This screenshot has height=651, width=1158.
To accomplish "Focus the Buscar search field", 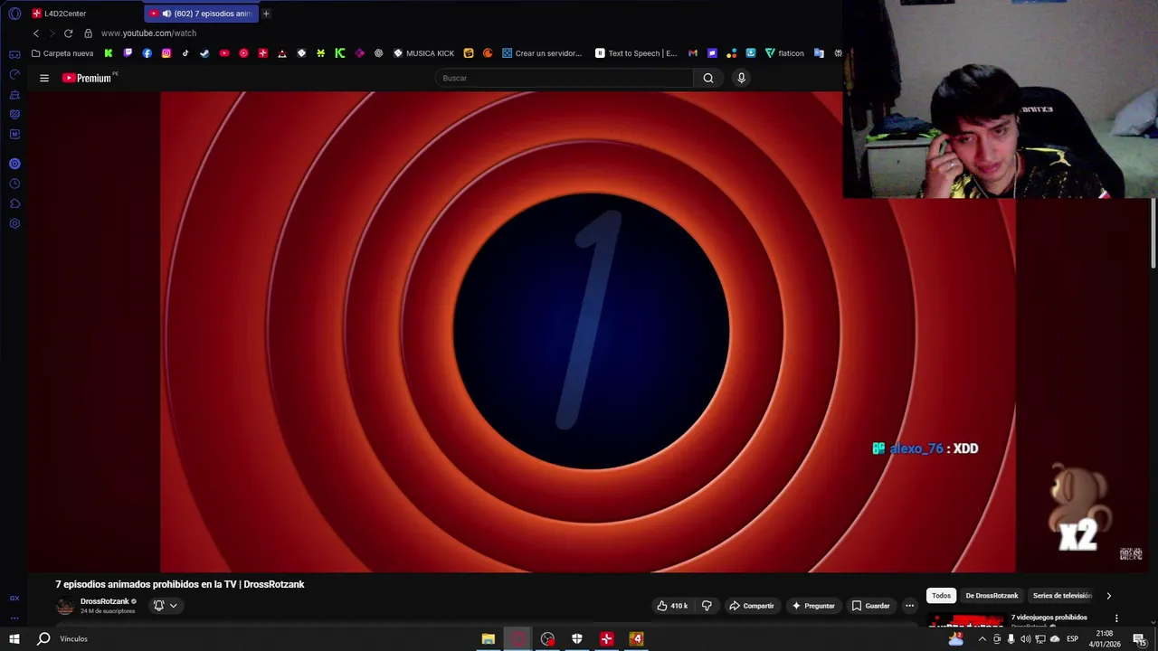I will (x=565, y=78).
